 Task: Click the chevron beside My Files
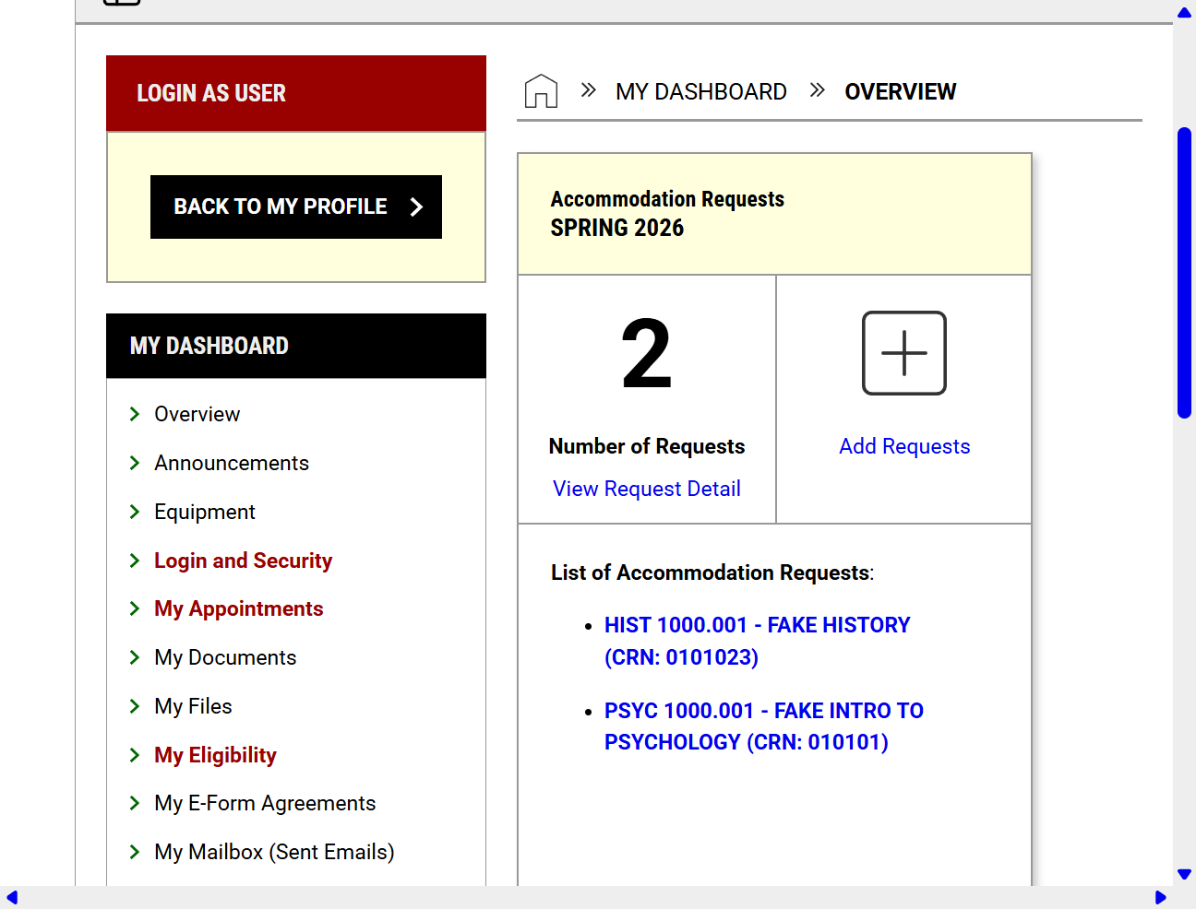(135, 706)
